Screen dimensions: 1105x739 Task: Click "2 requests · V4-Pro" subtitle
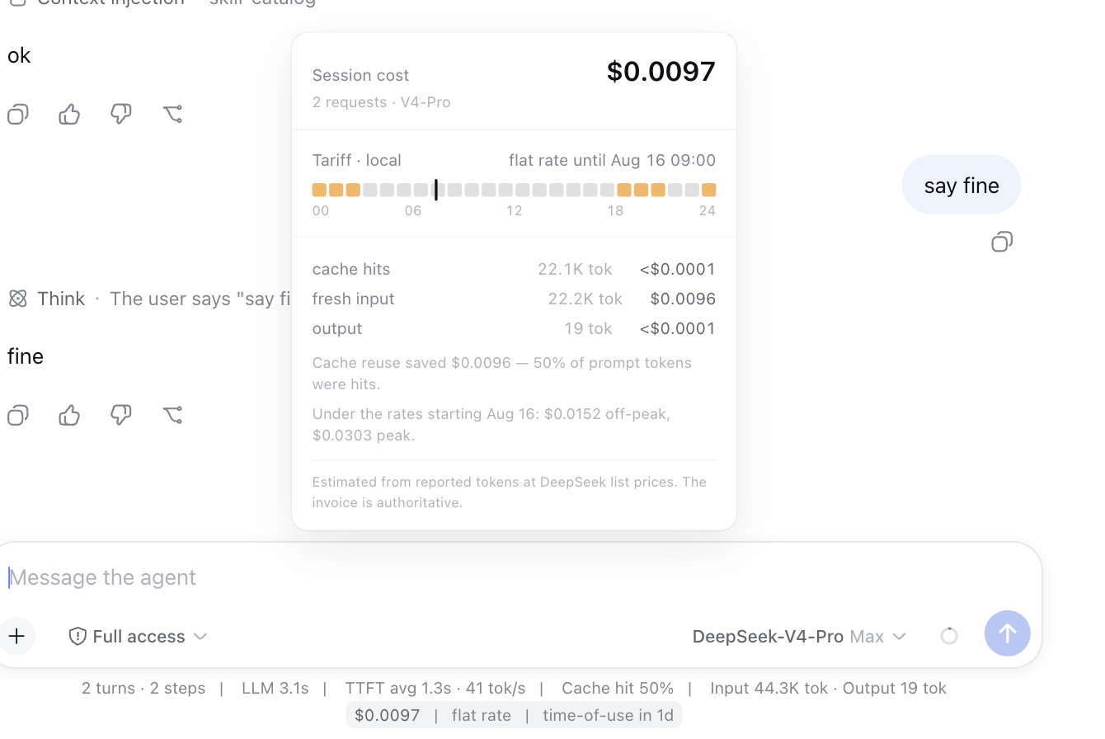coord(381,102)
